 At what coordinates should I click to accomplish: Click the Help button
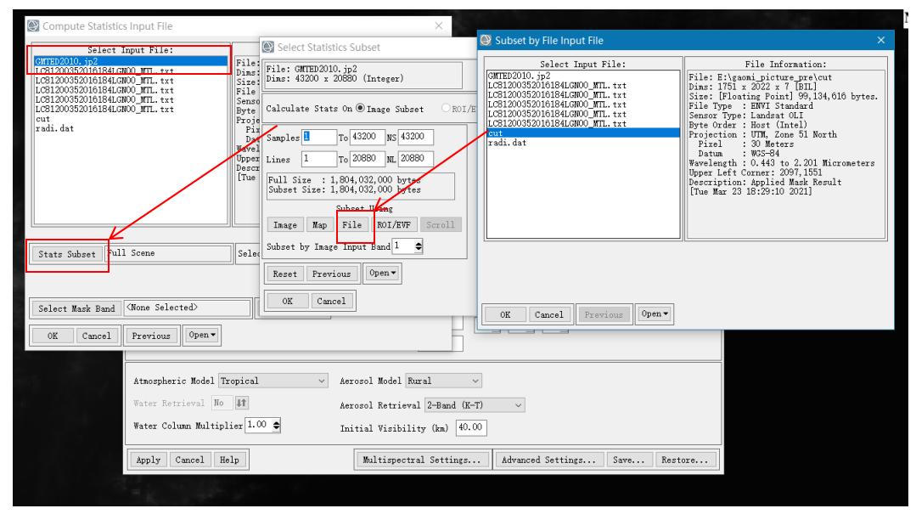[229, 460]
